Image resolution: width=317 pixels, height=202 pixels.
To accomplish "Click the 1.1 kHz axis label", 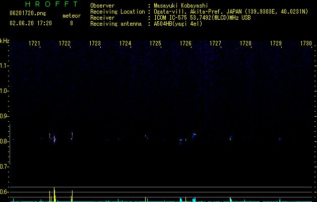I will [x=5, y=66].
